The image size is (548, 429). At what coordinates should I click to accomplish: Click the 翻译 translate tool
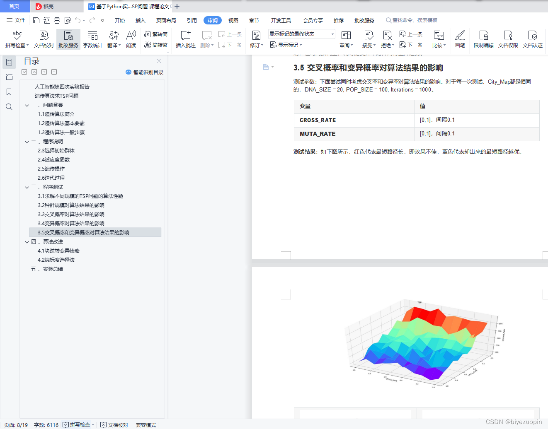click(x=114, y=39)
